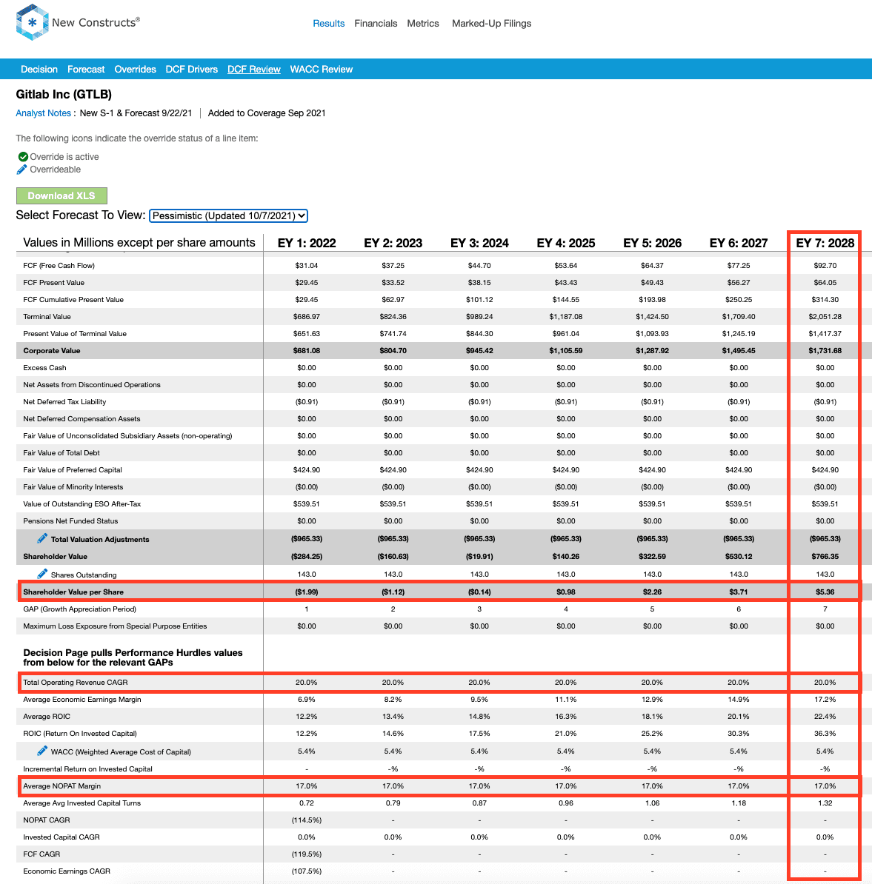Click the ($284.25) Shareholder Value cell
Image resolution: width=872 pixels, height=884 pixels.
(x=307, y=557)
